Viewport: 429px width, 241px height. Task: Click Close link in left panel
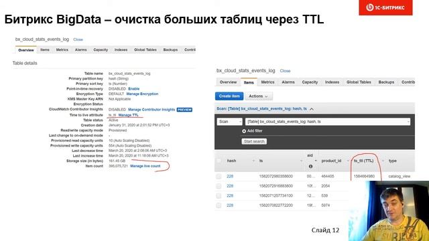pos(78,39)
